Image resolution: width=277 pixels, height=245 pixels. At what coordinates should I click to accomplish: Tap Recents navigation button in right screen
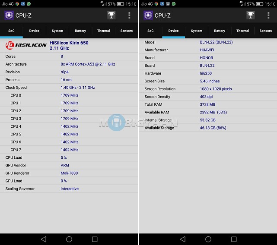234,239
